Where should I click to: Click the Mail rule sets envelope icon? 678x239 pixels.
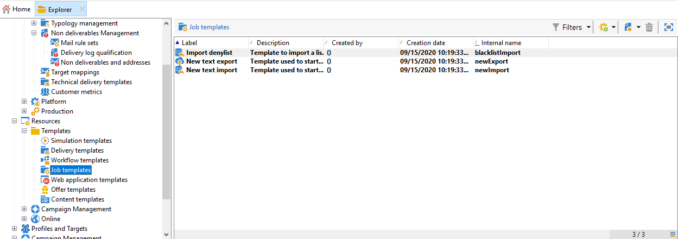coord(55,43)
